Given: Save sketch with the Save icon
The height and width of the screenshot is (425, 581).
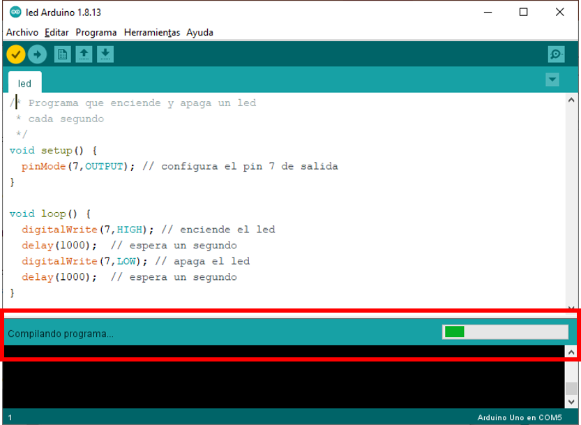Looking at the screenshot, I should pyautogui.click(x=105, y=54).
